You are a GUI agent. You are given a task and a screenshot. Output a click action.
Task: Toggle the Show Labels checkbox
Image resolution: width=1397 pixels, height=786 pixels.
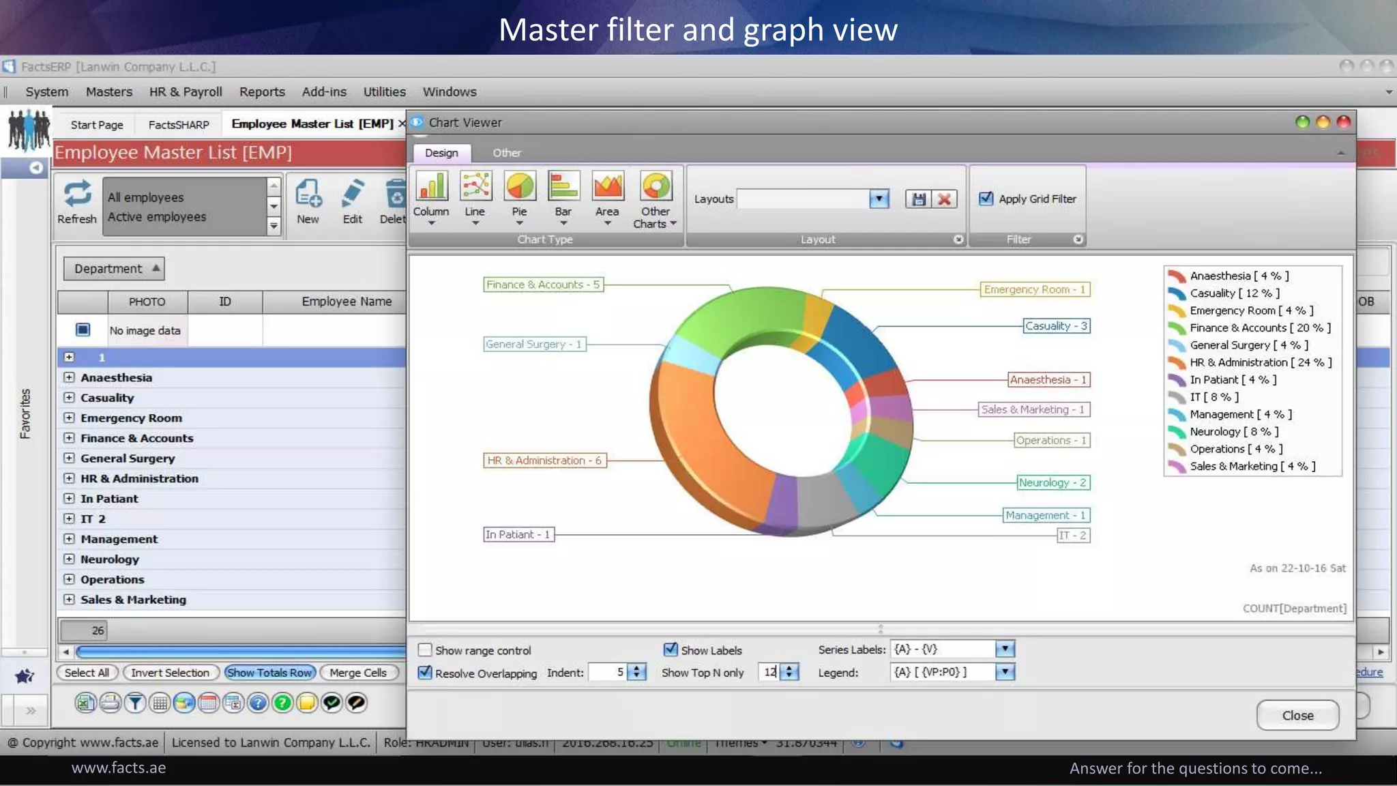[x=671, y=650]
